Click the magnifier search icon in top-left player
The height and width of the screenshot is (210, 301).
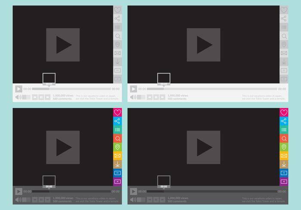pyautogui.click(x=117, y=36)
